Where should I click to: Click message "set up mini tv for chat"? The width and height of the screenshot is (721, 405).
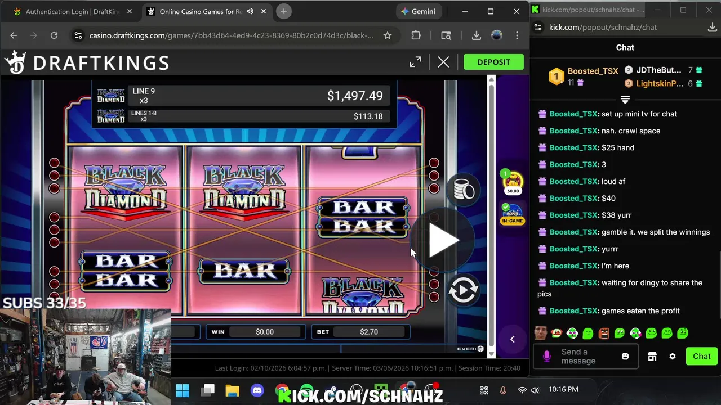click(639, 114)
